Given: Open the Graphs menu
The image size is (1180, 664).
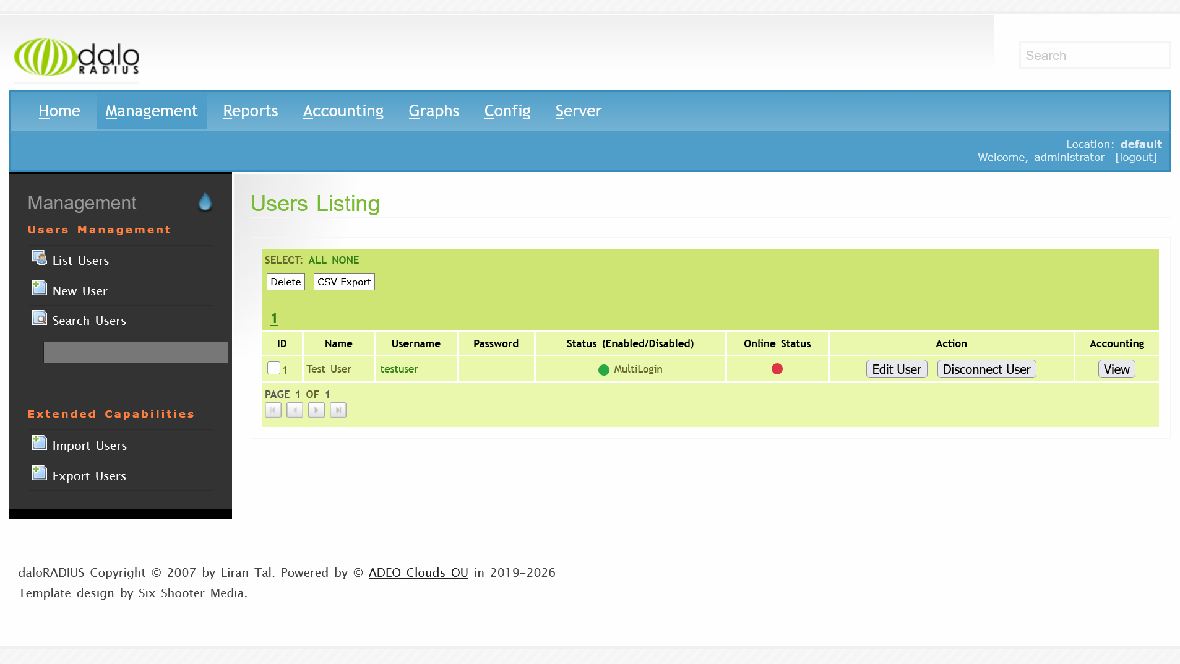Looking at the screenshot, I should [x=434, y=111].
